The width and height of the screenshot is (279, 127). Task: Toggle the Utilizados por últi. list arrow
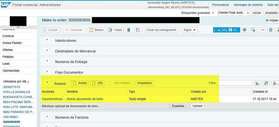coord(28,82)
